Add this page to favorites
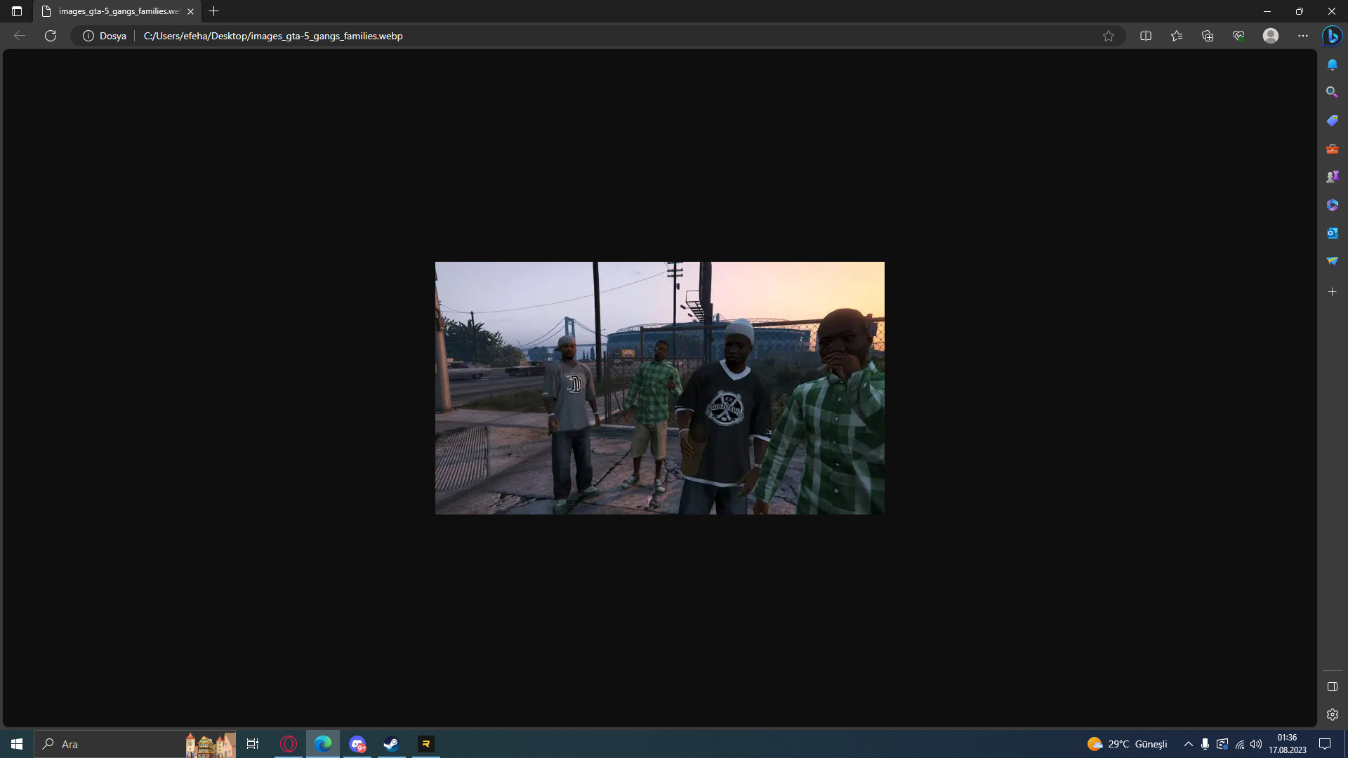Screen dimensions: 1348x758 [x=1109, y=36]
